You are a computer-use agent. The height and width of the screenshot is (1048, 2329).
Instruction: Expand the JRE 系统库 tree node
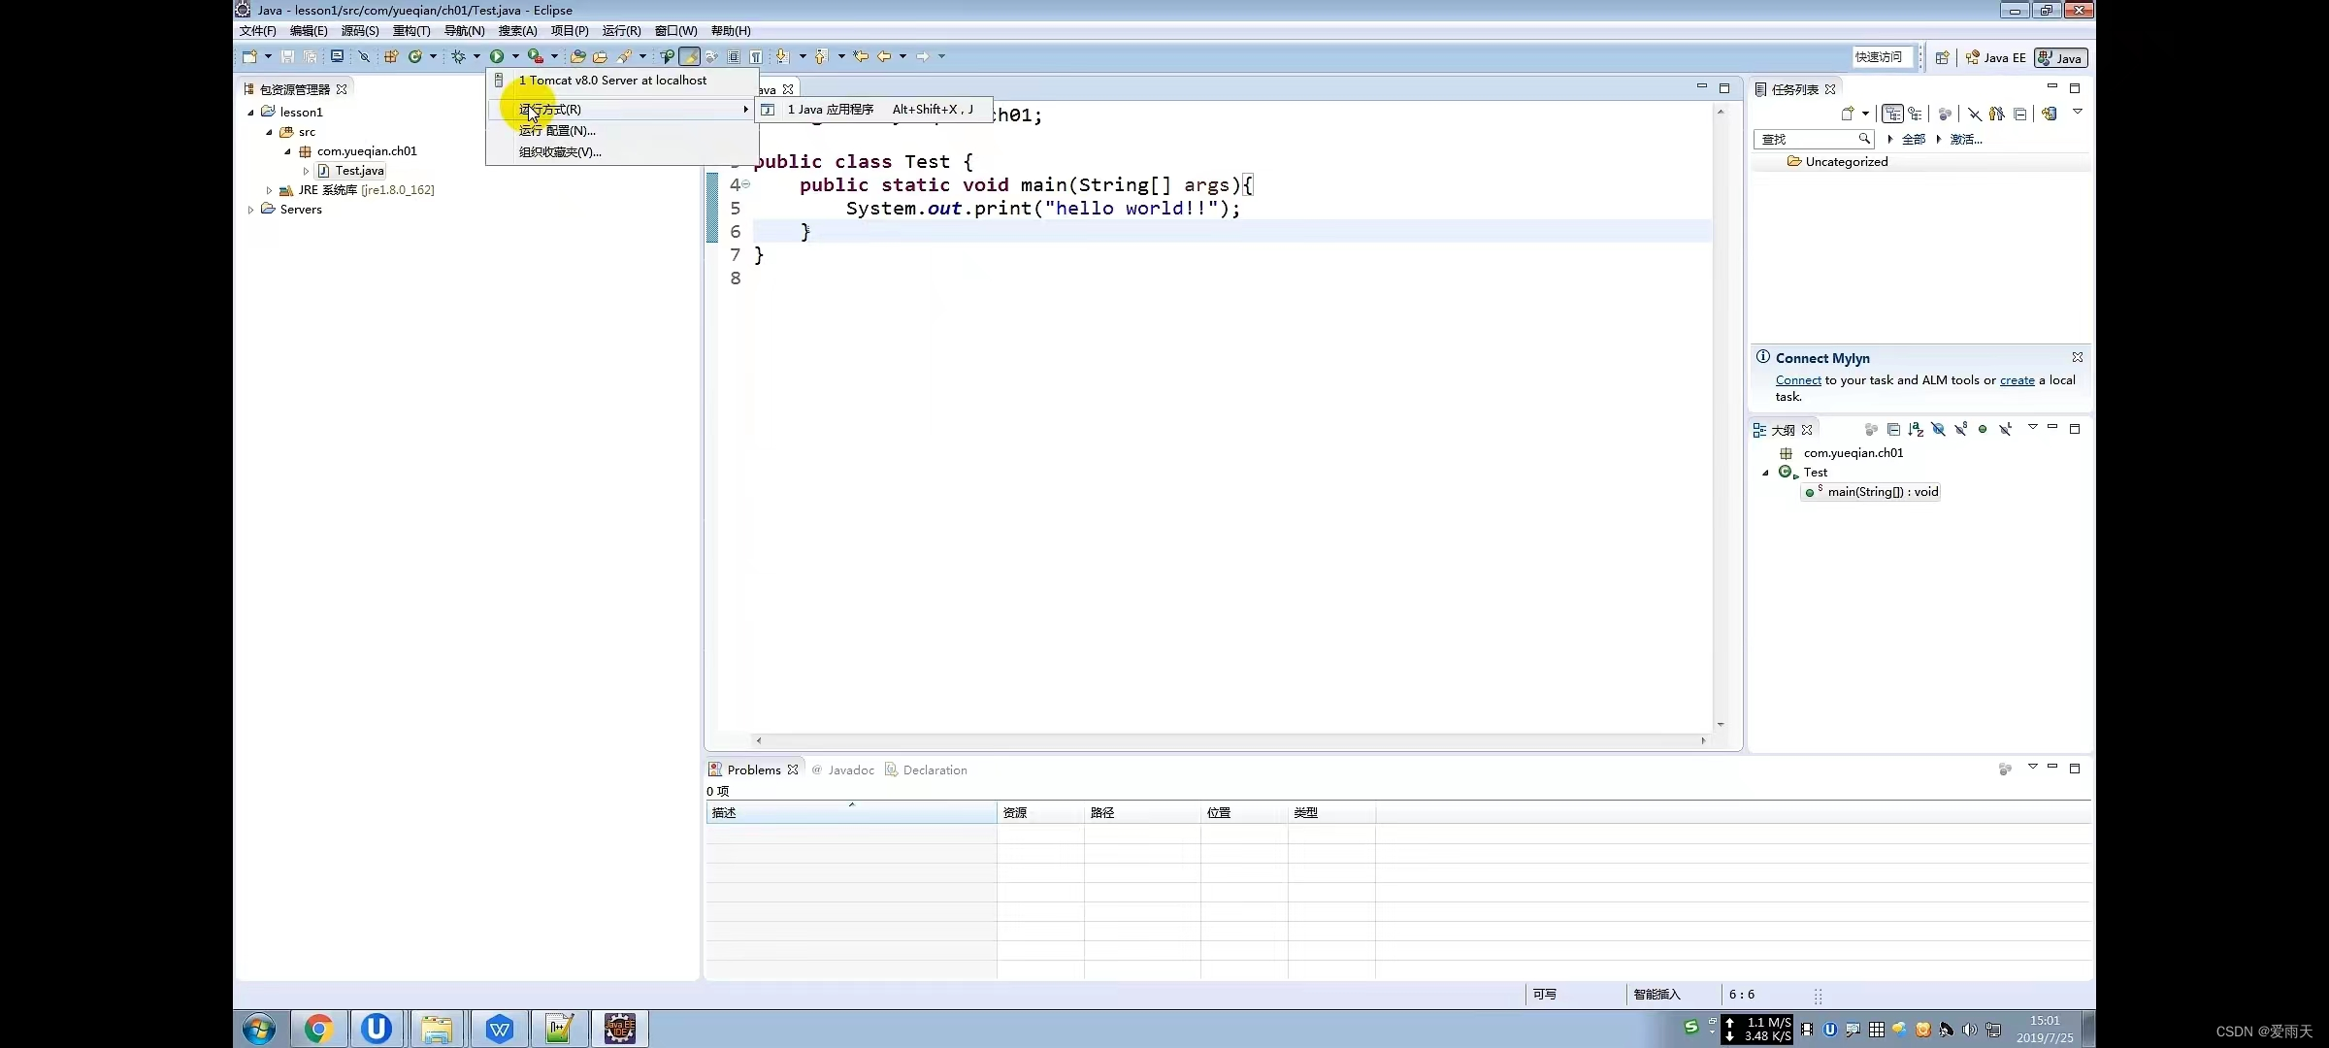270,190
